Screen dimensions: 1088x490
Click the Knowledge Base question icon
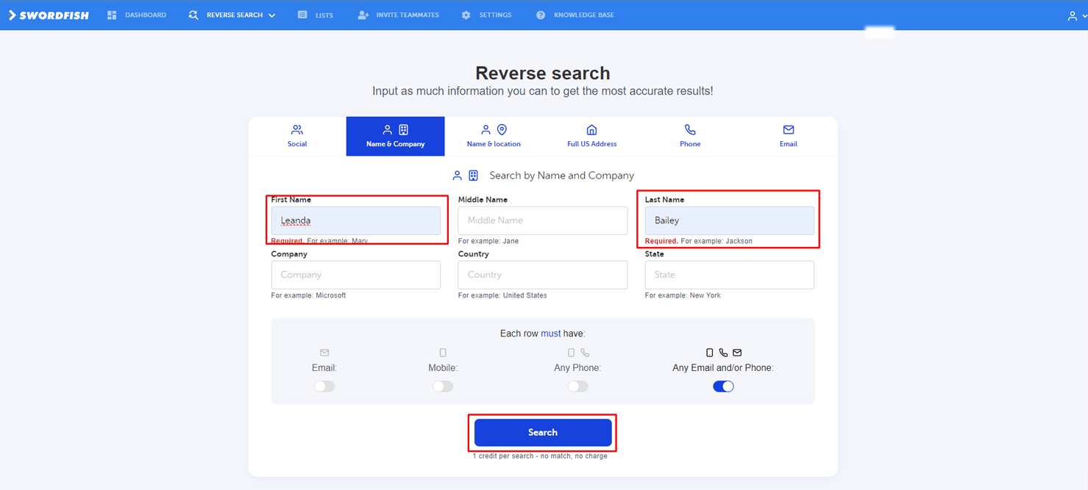541,15
